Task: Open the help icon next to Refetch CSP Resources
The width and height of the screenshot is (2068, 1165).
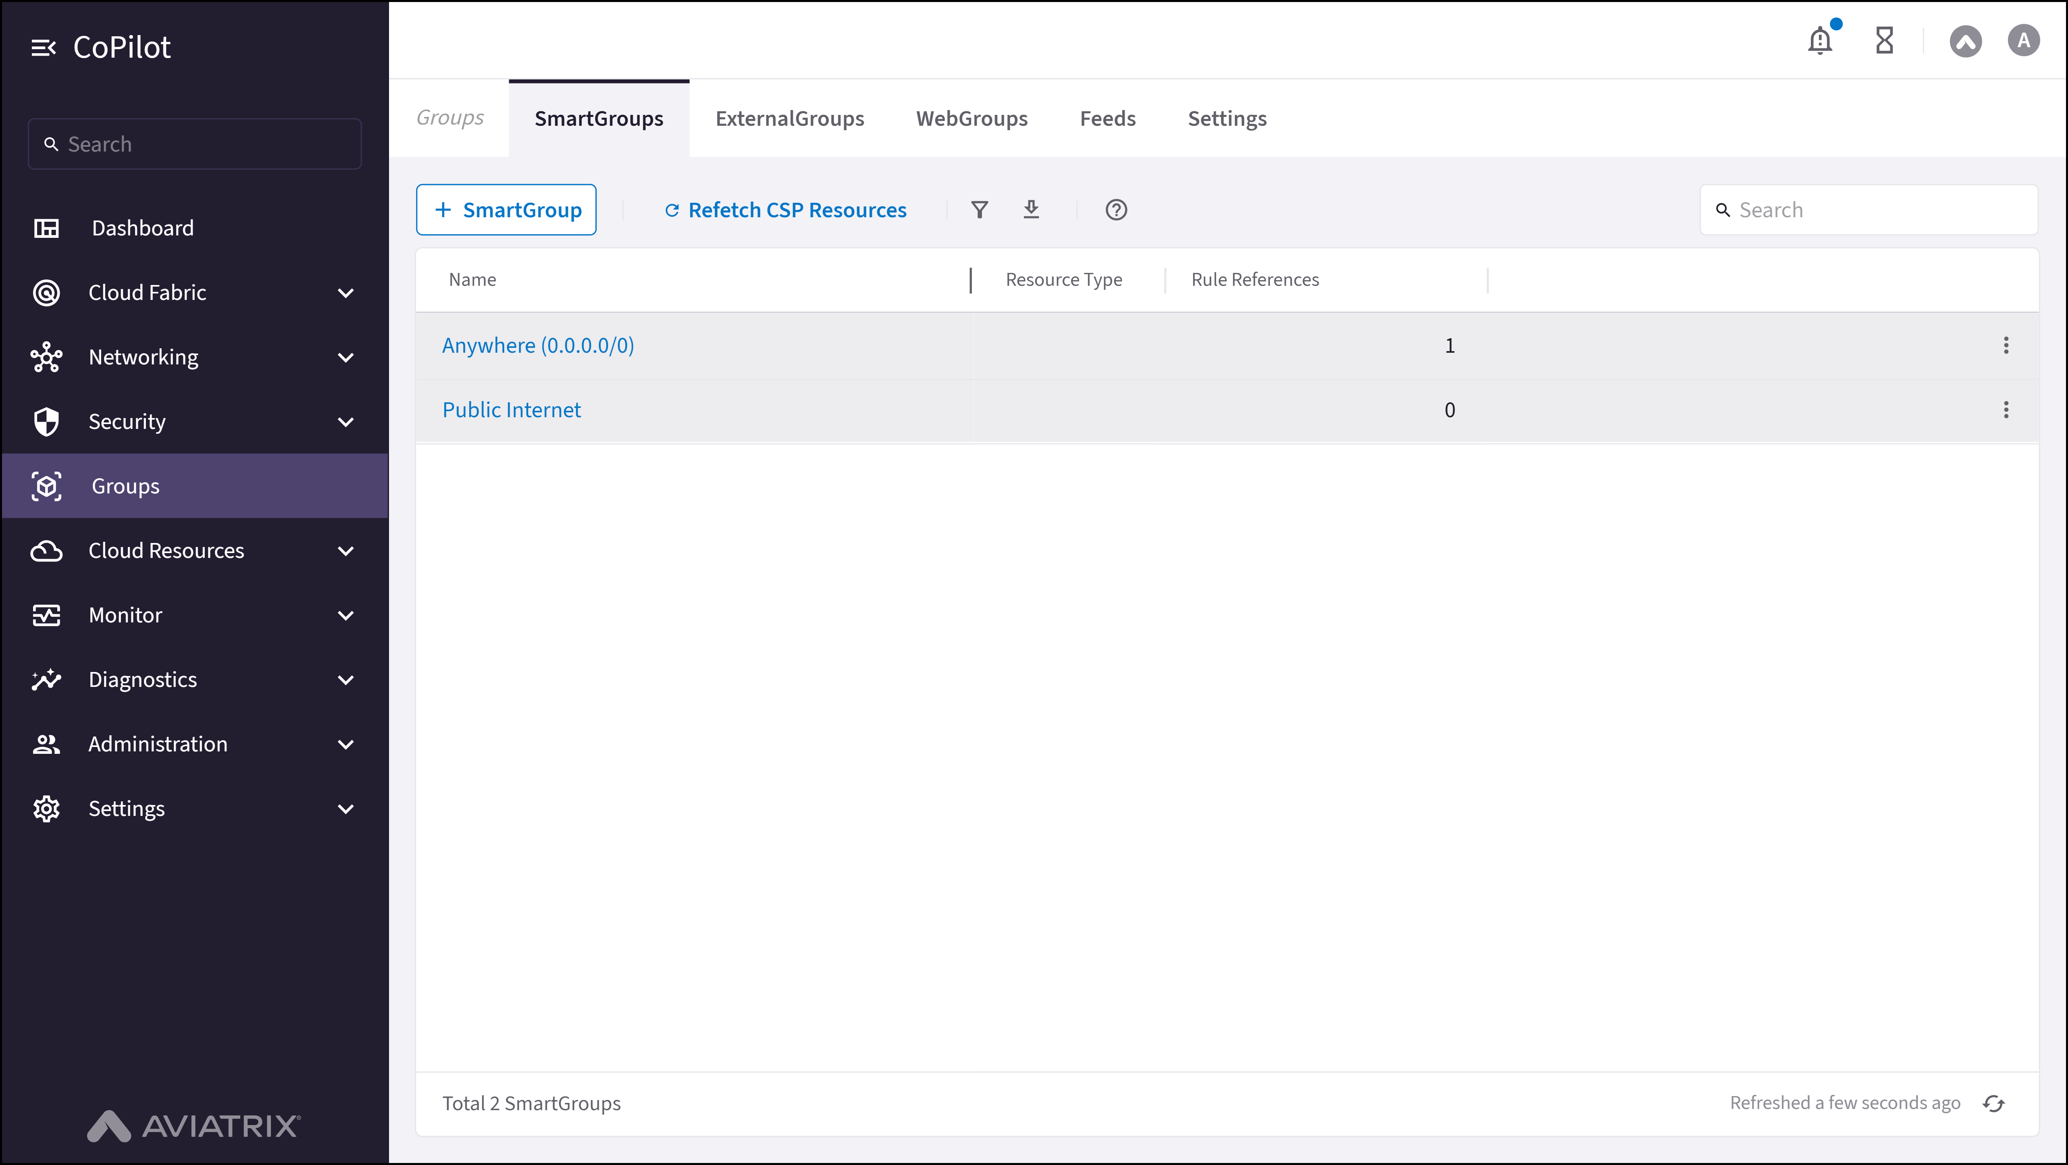Action: click(x=1116, y=210)
